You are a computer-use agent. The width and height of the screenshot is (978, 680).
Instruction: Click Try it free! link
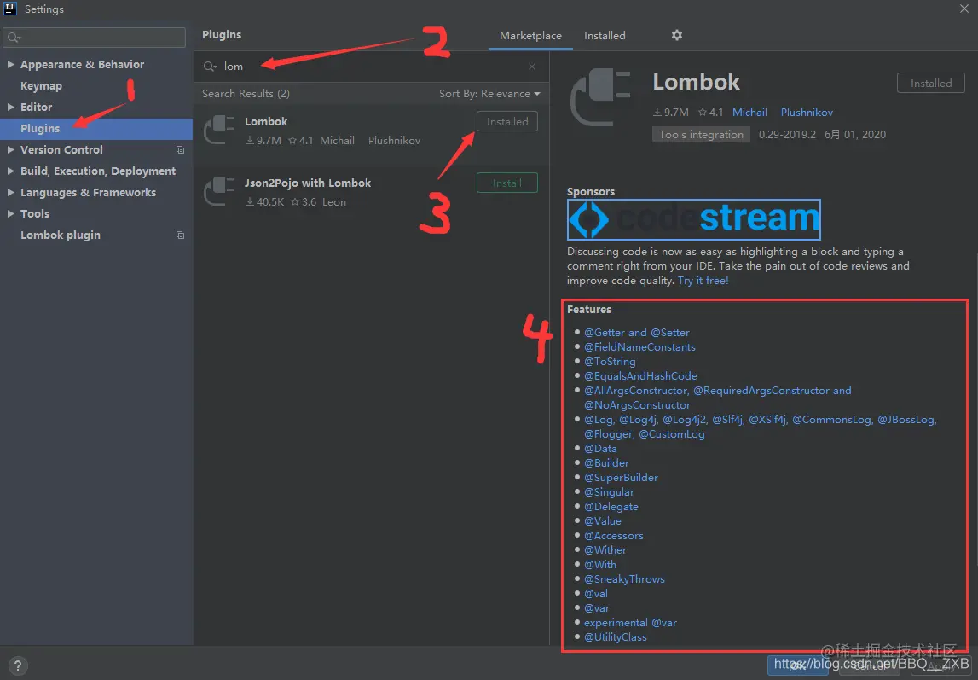pyautogui.click(x=703, y=281)
